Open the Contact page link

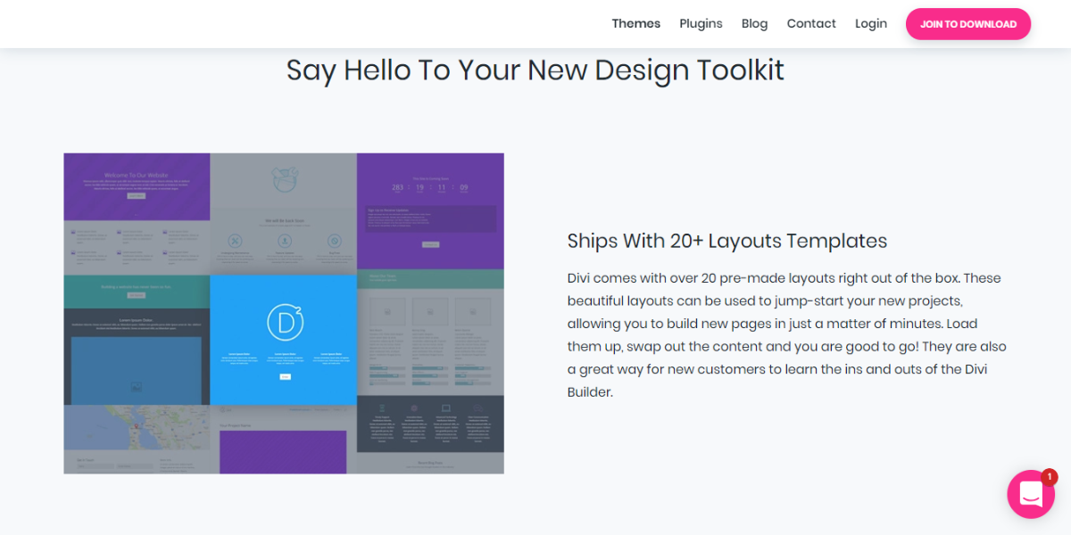click(x=811, y=24)
